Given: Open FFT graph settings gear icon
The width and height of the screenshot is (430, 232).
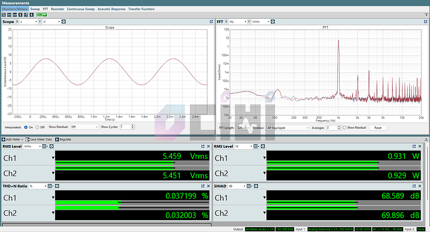Looking at the screenshot, I should 273,22.
